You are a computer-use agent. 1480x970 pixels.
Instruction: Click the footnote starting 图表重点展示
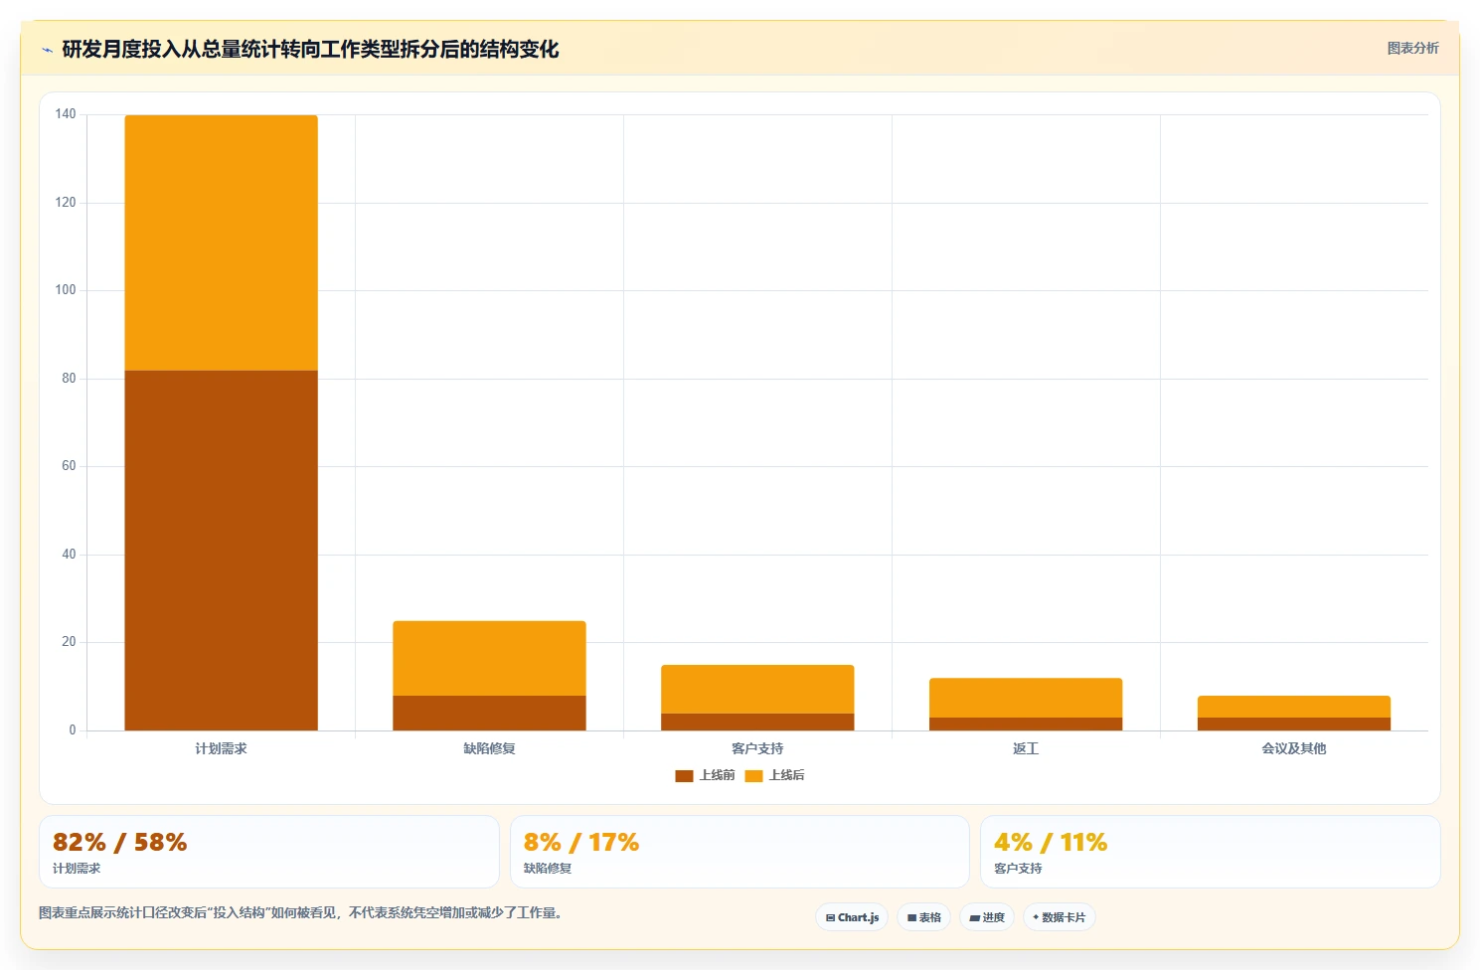[302, 912]
